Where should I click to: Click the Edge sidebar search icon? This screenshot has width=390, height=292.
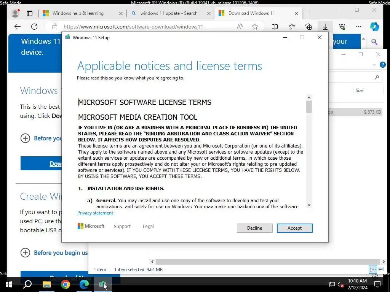point(374,42)
